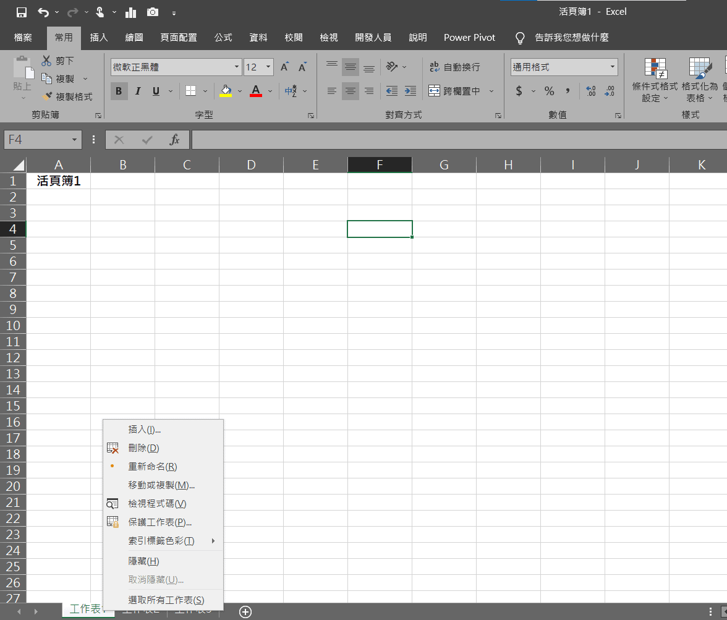The width and height of the screenshot is (727, 620).
Task: Click 選取所有工作表(S) menu entry
Action: 163,600
